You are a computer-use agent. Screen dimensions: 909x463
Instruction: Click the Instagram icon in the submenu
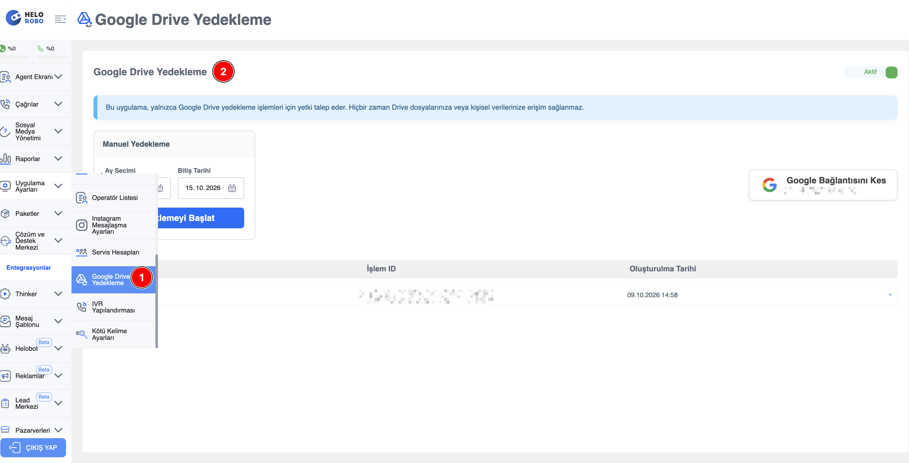coord(81,225)
